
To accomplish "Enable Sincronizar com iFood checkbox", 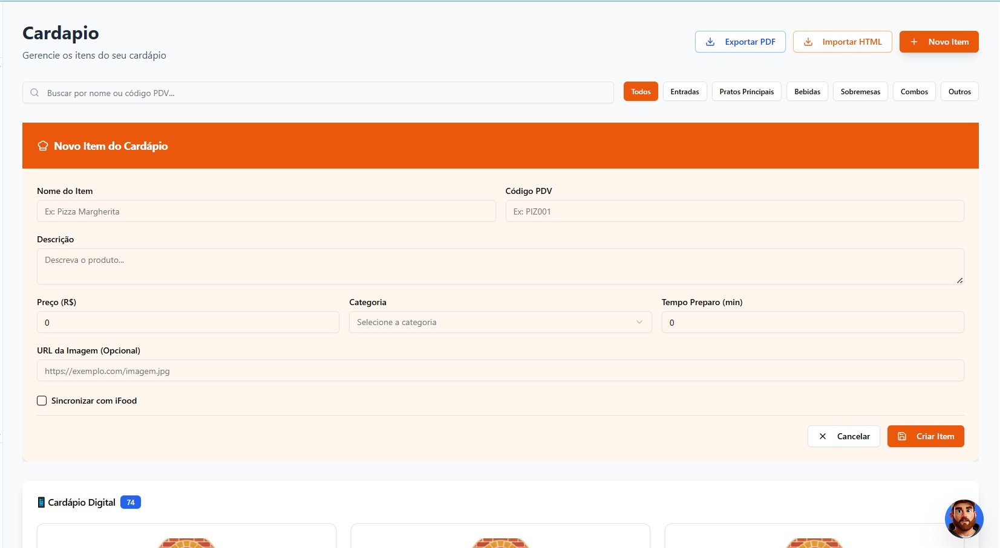I will [x=42, y=401].
